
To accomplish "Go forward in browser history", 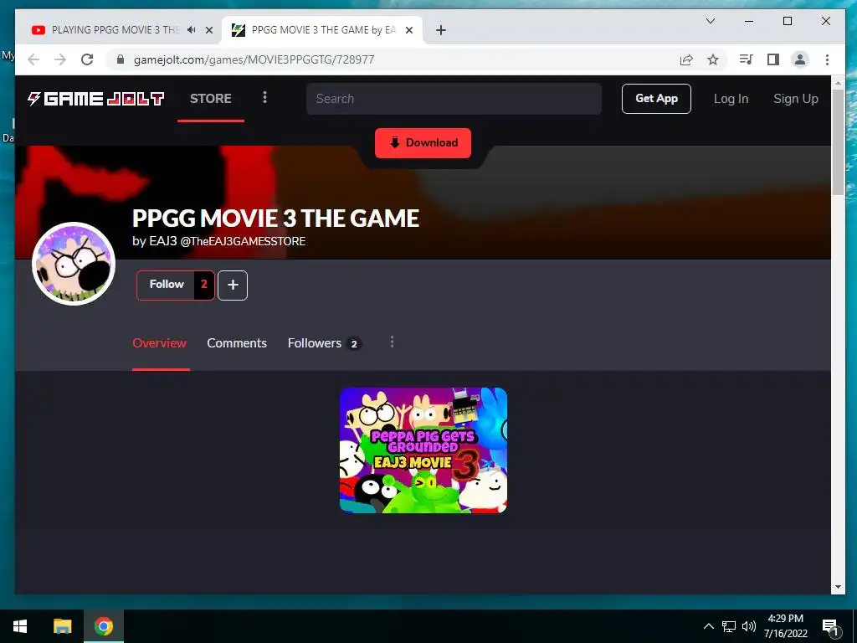I will tap(60, 59).
